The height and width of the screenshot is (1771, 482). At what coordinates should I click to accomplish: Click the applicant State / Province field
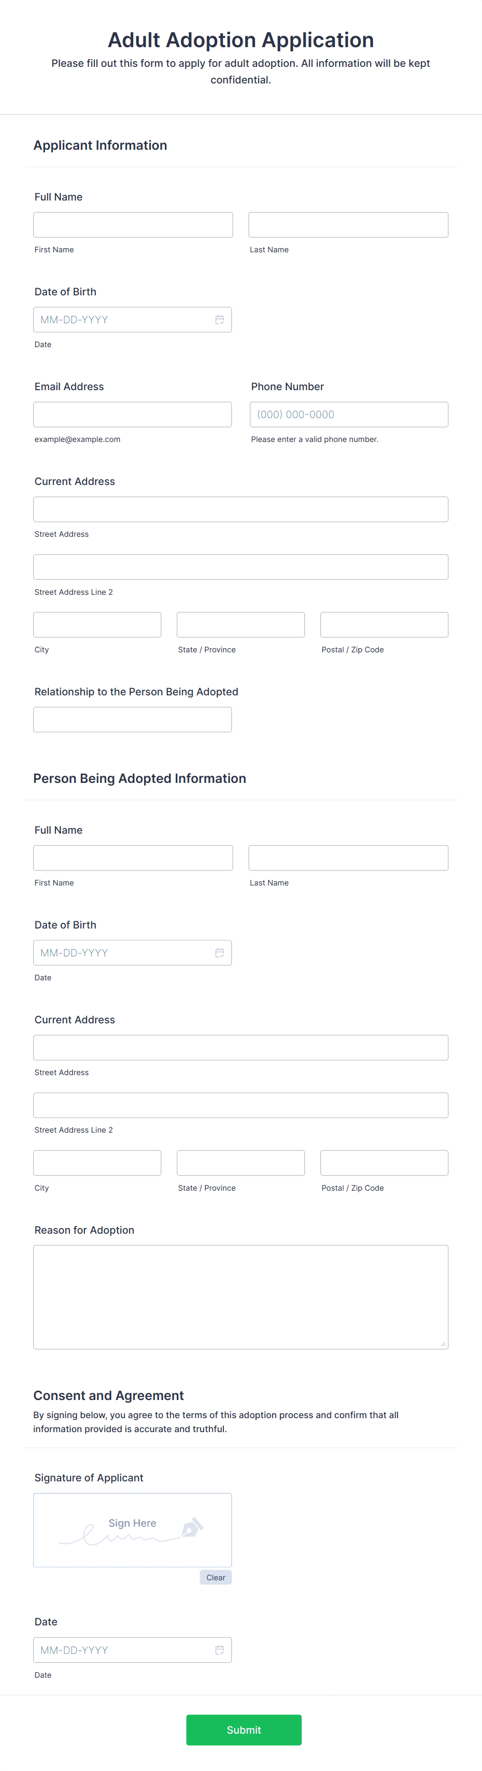click(x=240, y=624)
